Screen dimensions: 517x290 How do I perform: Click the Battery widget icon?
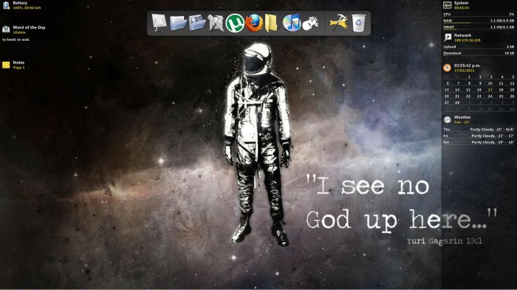[6, 5]
